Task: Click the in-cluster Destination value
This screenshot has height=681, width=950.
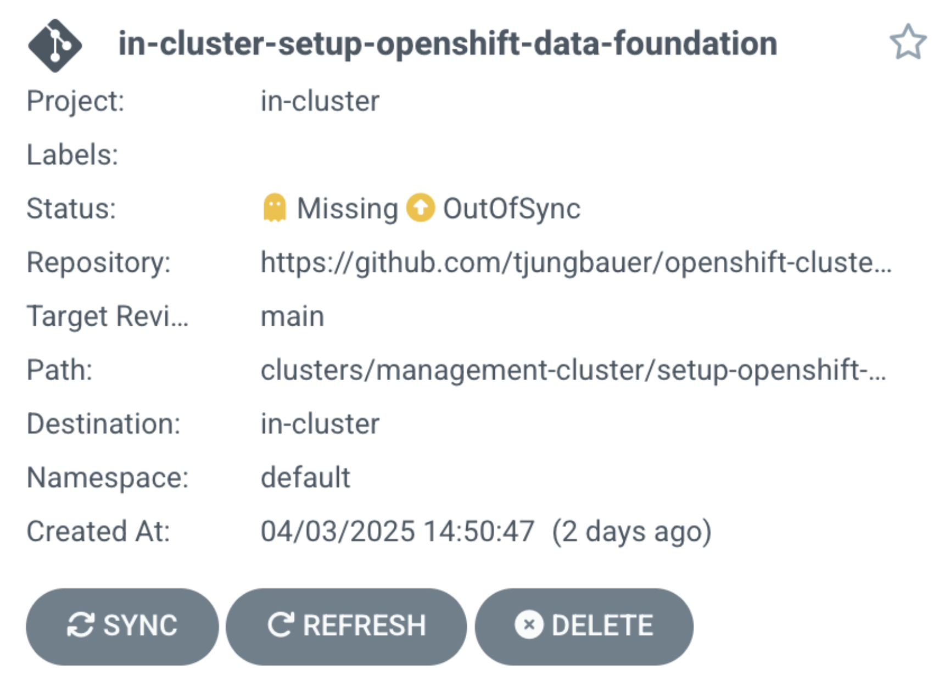Action: pos(320,424)
